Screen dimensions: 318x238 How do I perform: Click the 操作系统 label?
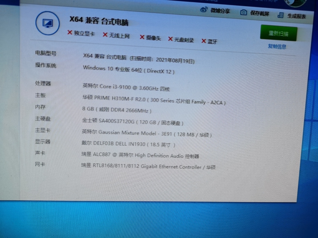pyautogui.click(x=45, y=65)
